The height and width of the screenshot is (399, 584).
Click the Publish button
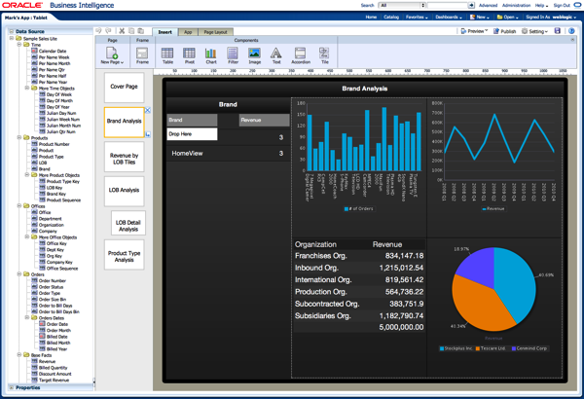tap(504, 31)
